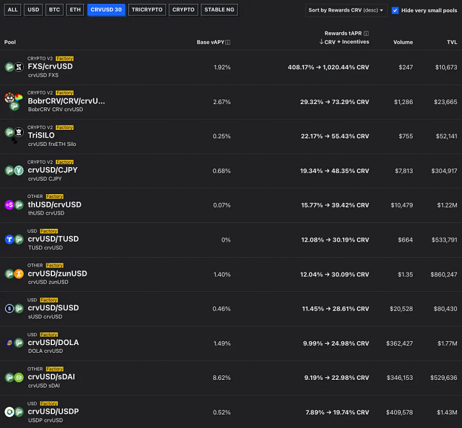This screenshot has width=462, height=428.
Task: Click the Rewards tAPR info icon
Action: point(366,33)
